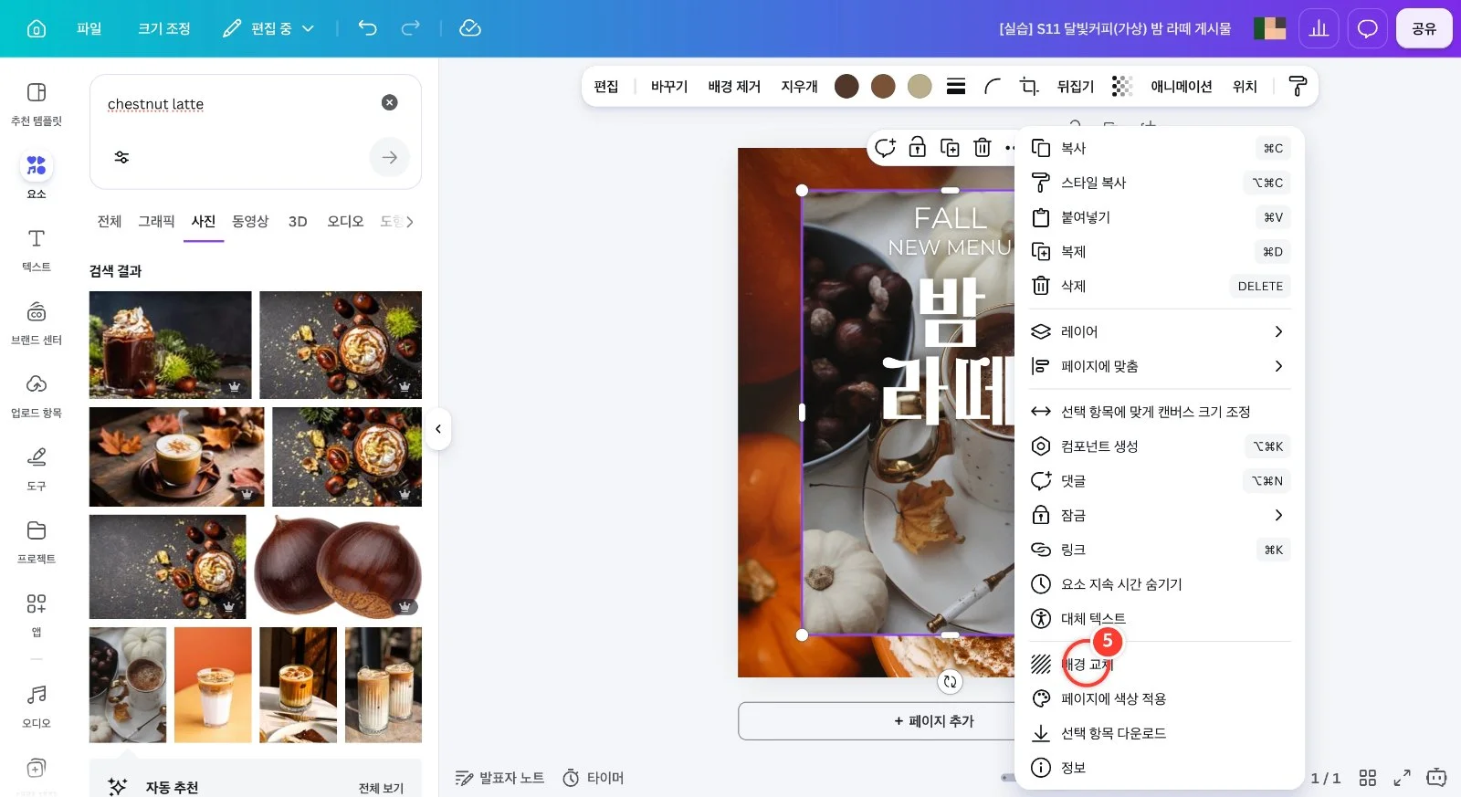Redo the last undone edit

[411, 28]
